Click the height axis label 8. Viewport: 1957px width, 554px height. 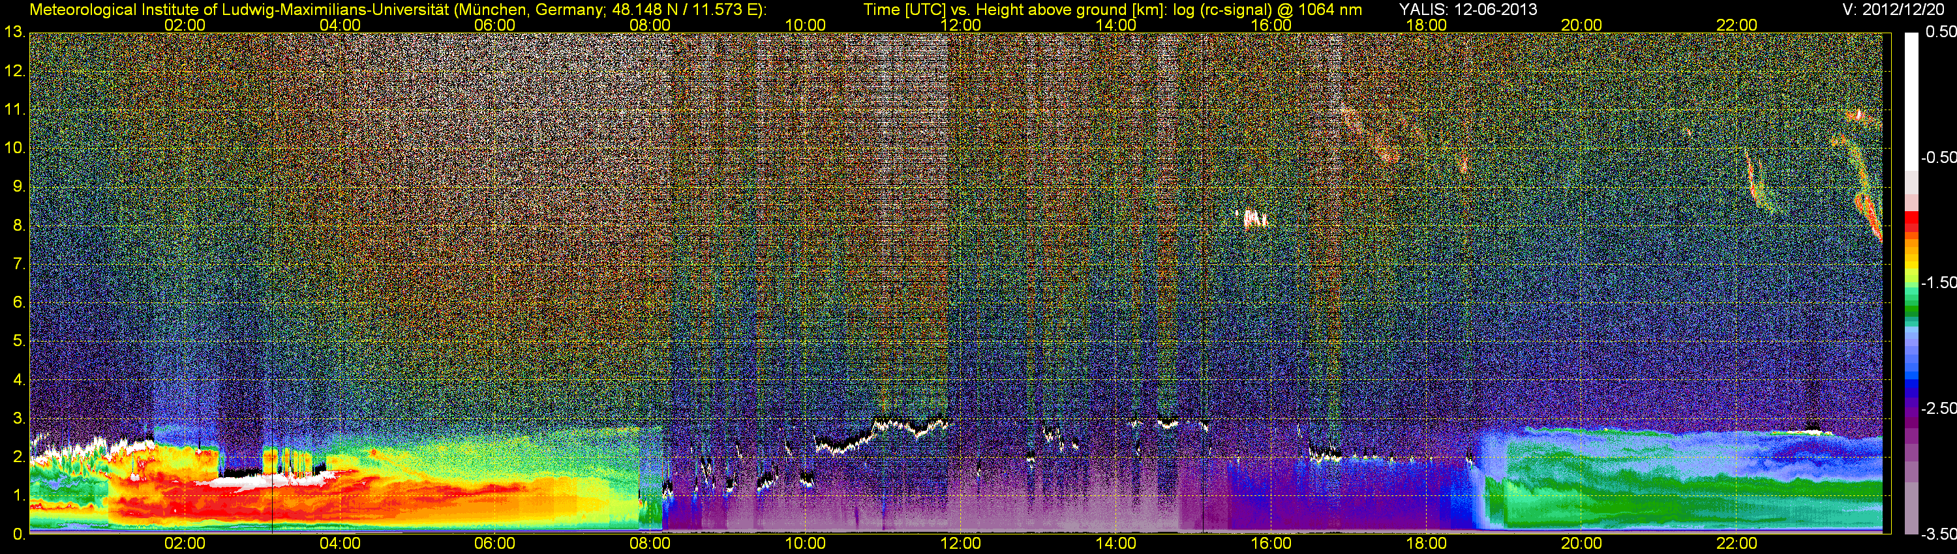(18, 226)
